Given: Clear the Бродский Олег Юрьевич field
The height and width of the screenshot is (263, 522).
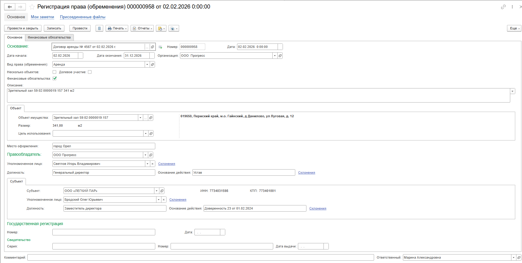Looking at the screenshot, I should tap(164, 200).
